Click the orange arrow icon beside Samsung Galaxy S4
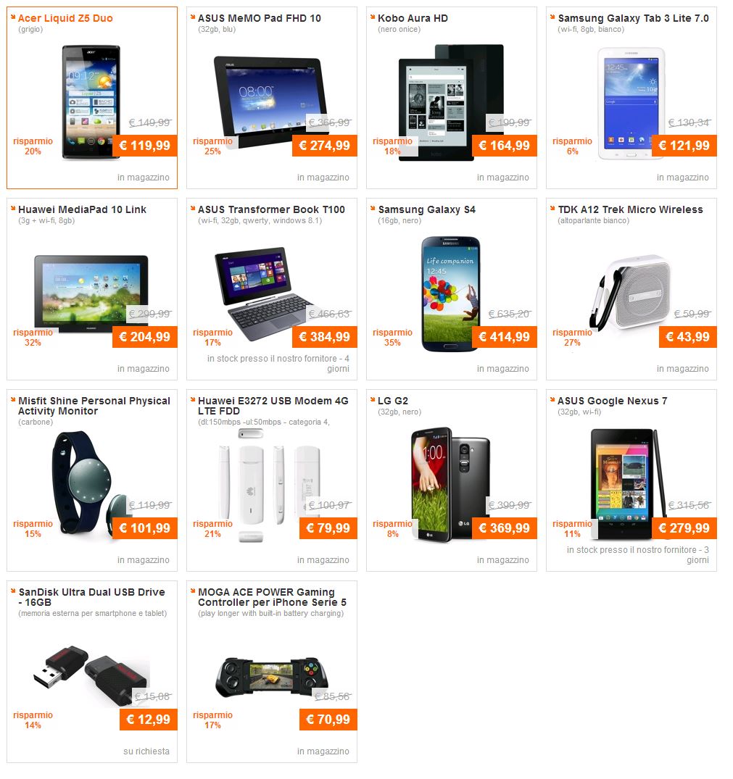 pos(373,208)
